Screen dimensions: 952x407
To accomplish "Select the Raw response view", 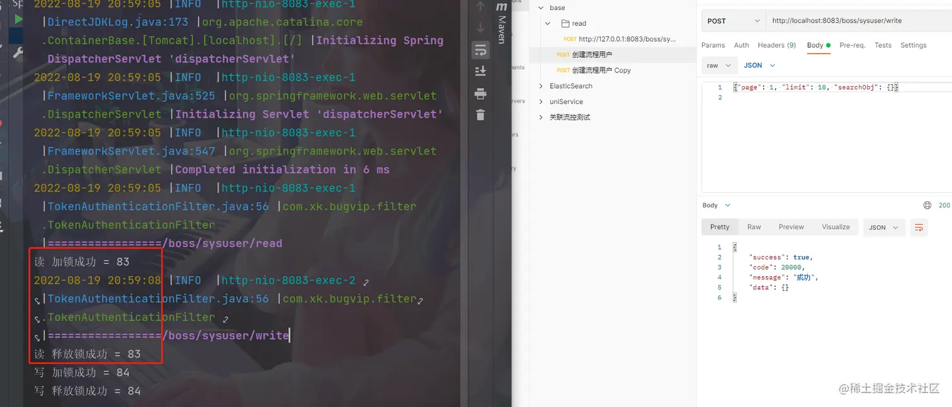I will pyautogui.click(x=754, y=227).
